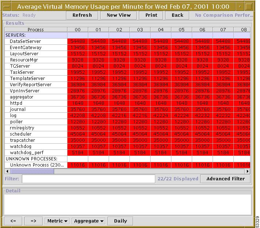Click the horizontal scrollbar thumb
260x228 pixels.
(32, 171)
